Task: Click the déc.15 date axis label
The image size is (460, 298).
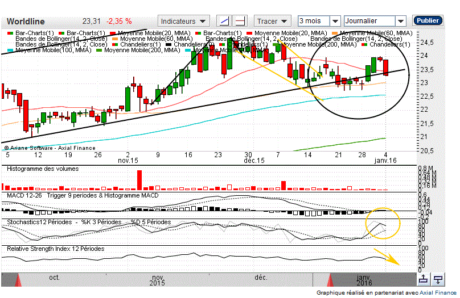Action: pos(254,161)
